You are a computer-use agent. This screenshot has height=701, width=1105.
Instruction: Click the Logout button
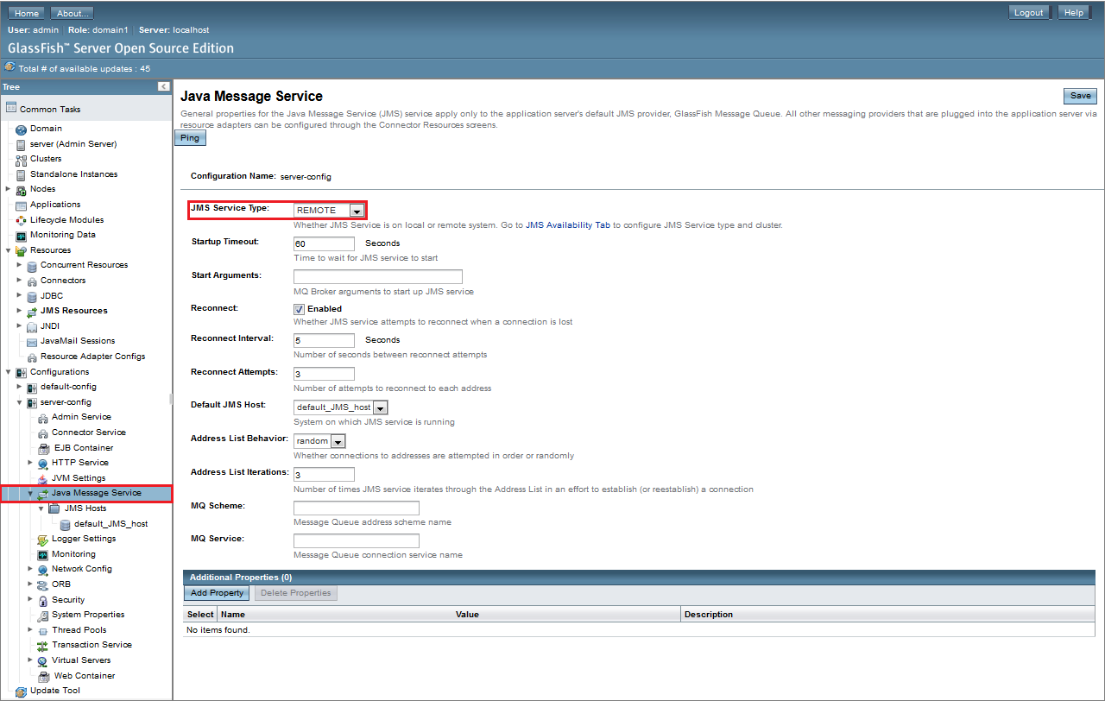coord(1029,12)
